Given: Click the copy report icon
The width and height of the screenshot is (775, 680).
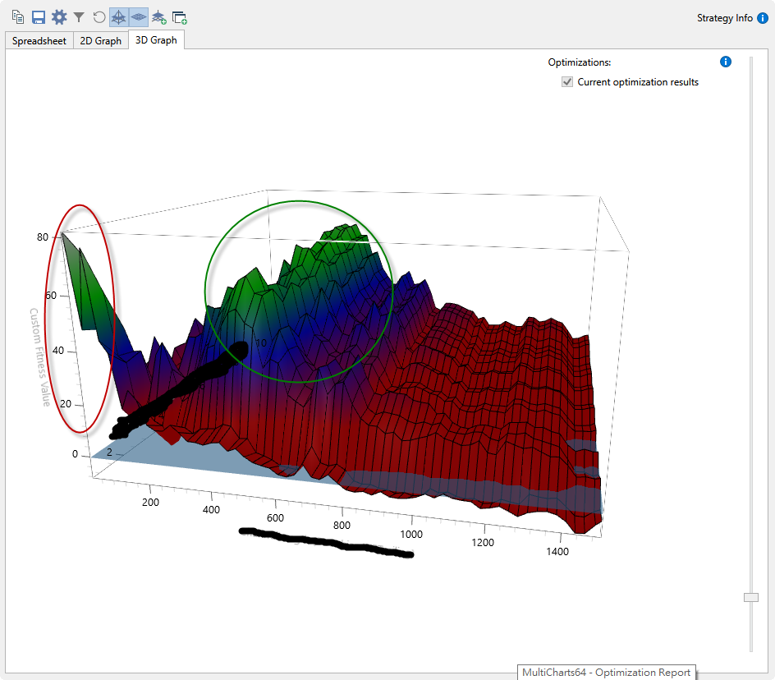Looking at the screenshot, I should tap(18, 17).
